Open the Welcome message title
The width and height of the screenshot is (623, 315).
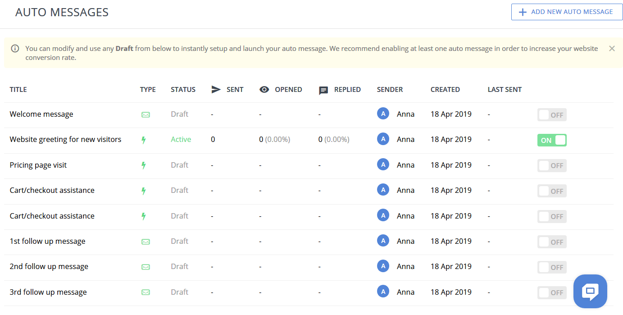pyautogui.click(x=41, y=114)
